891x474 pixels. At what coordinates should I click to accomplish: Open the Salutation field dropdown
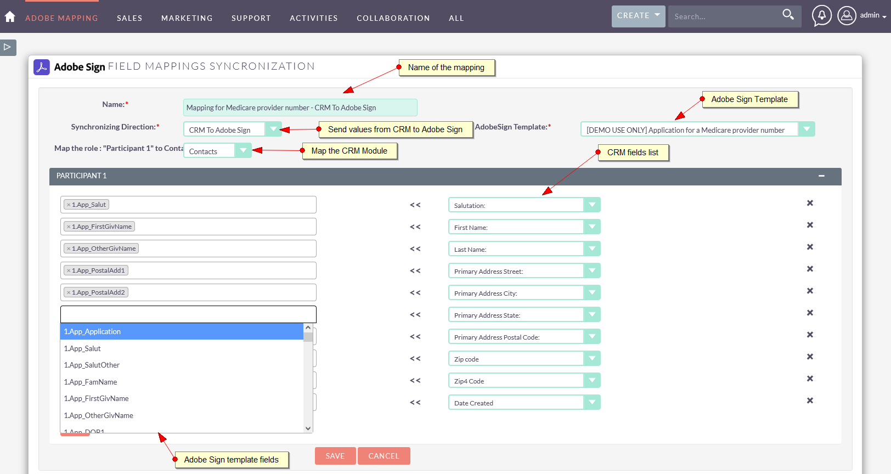[x=524, y=205]
